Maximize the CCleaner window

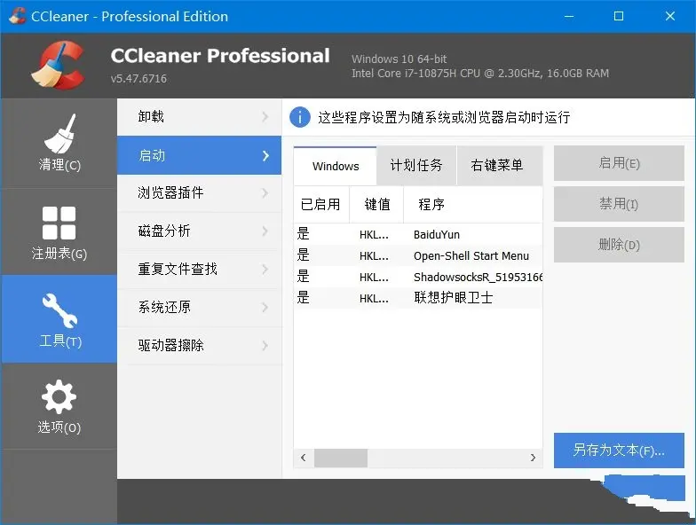(x=618, y=16)
